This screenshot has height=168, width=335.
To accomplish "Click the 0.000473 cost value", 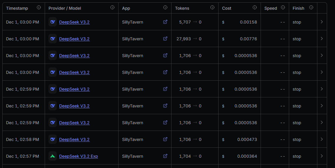I will (x=247, y=139).
